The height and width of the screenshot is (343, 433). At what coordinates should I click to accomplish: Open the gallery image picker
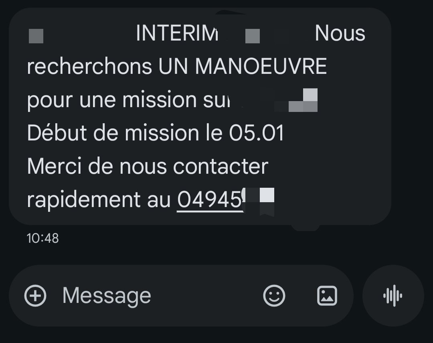click(x=327, y=296)
